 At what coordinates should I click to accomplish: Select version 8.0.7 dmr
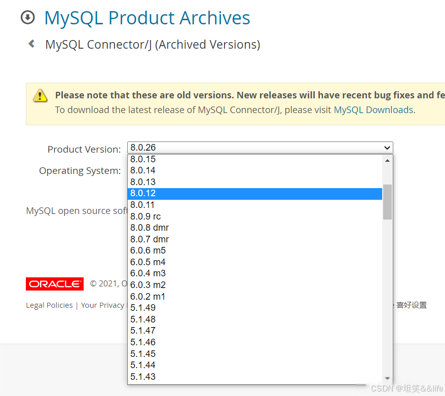click(255, 239)
